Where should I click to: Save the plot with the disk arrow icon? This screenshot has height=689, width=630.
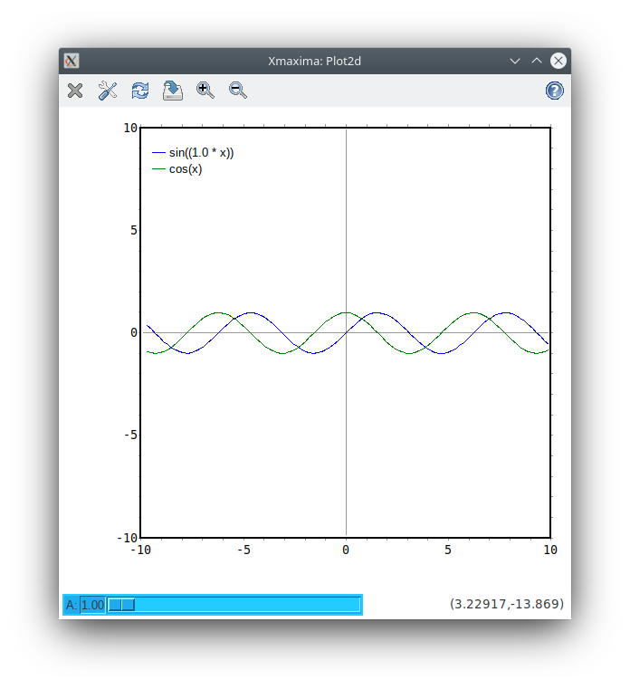point(173,91)
